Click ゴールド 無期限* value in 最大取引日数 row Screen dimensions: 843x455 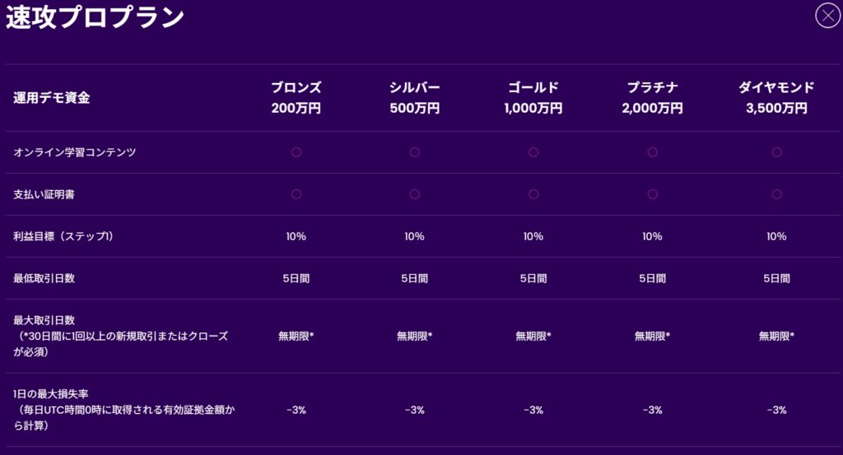click(x=533, y=336)
